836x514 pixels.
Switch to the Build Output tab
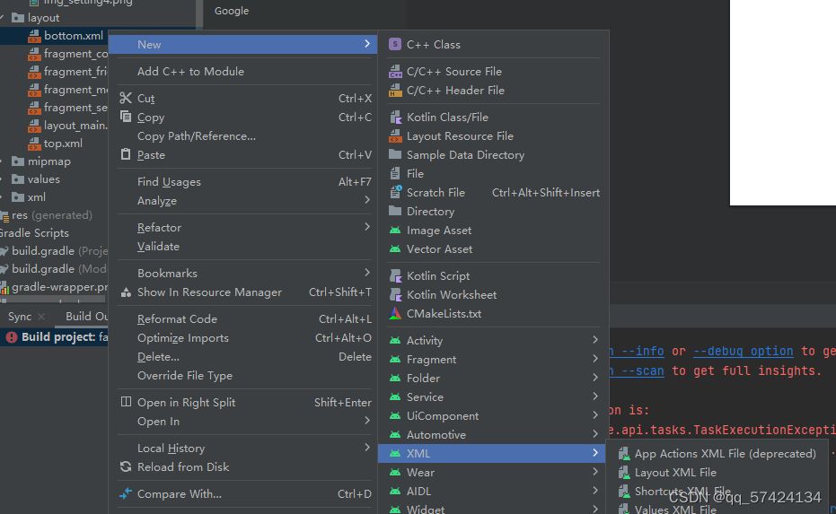[86, 317]
